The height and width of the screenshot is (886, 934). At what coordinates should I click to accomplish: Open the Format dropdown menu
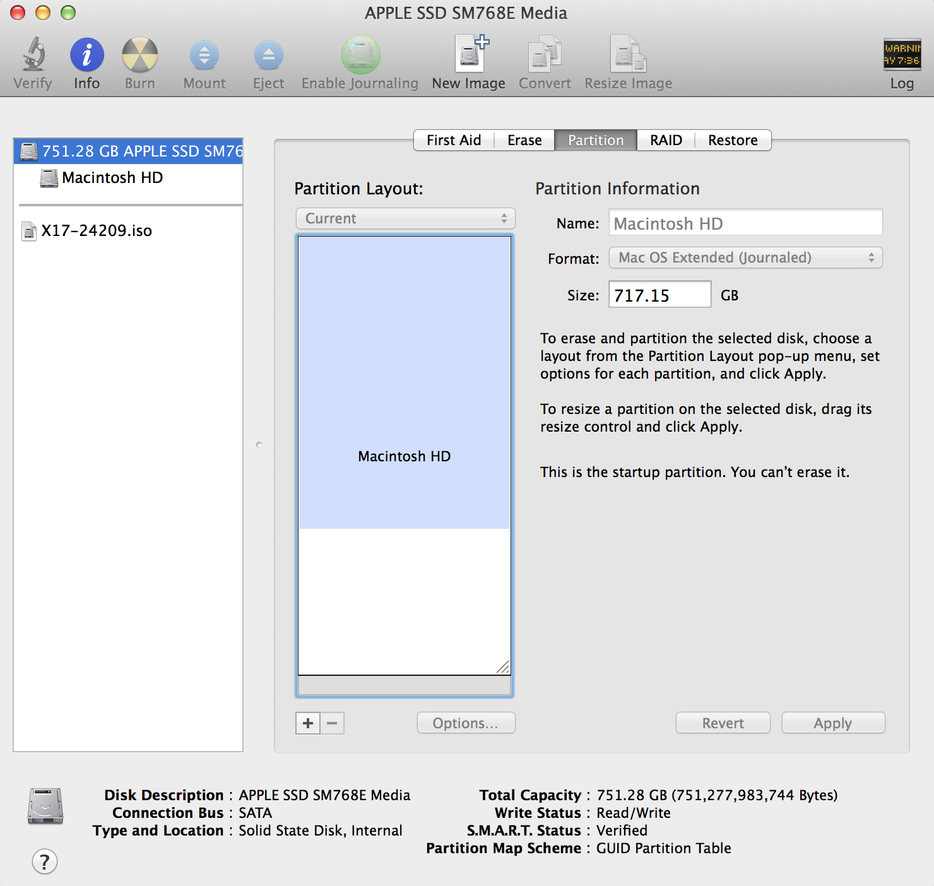click(x=745, y=257)
